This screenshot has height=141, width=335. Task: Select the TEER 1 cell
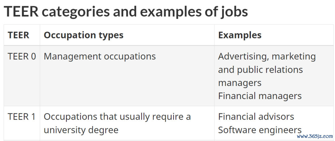pyautogui.click(x=22, y=117)
